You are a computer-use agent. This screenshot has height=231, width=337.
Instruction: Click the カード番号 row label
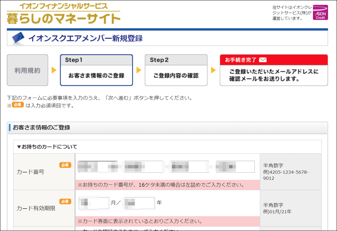click(30, 172)
